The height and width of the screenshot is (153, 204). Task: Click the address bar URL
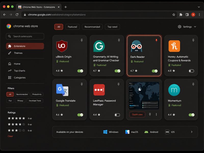tap(57, 15)
